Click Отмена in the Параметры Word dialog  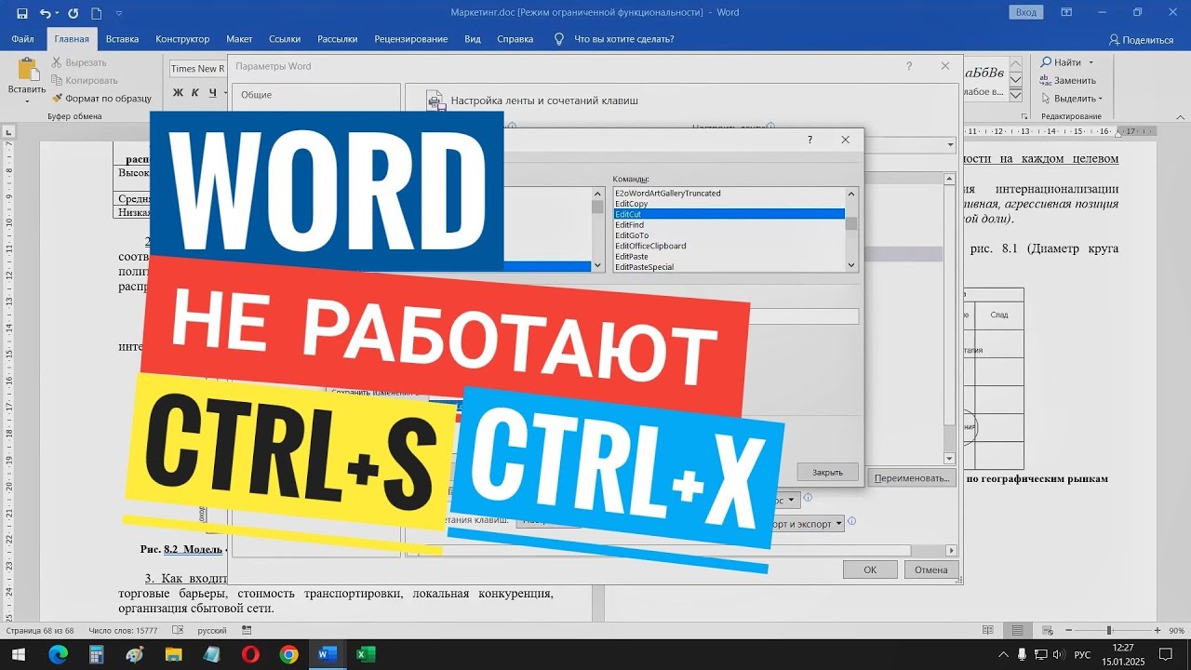coord(930,569)
